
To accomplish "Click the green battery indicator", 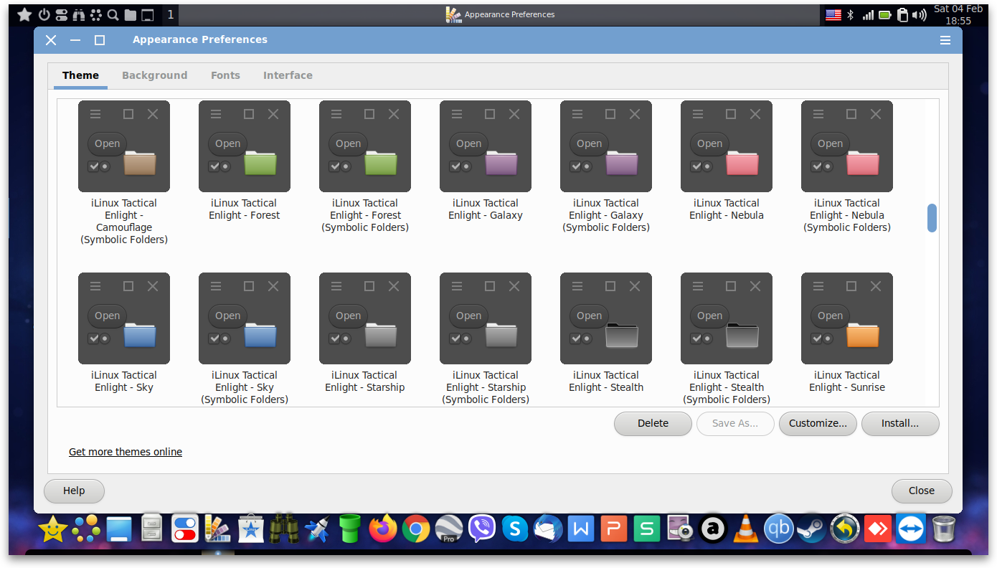I will tap(885, 15).
